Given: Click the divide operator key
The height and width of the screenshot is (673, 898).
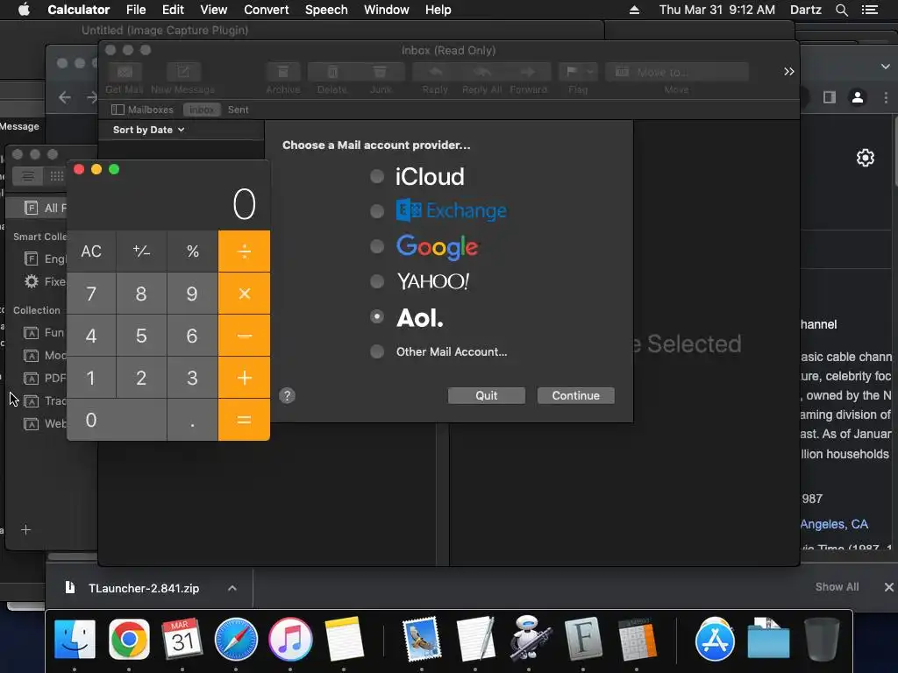Looking at the screenshot, I should tap(244, 251).
